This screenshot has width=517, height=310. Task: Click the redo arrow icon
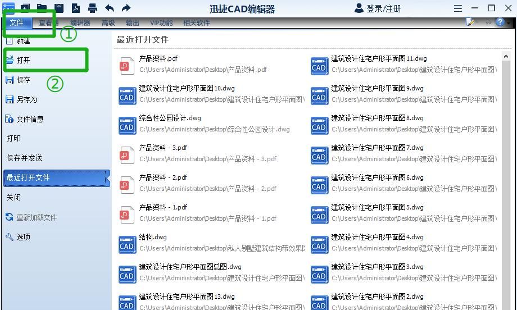coord(126,8)
